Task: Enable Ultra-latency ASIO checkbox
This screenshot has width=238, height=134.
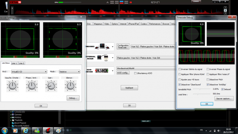Action: point(135,73)
